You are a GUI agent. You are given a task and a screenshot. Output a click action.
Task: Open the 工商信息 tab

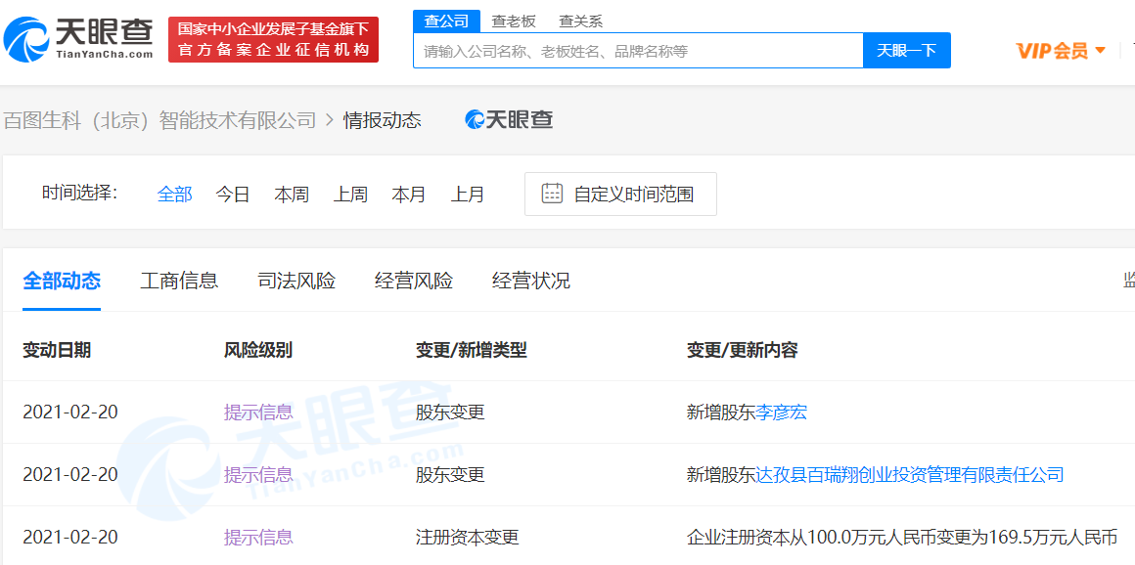(179, 282)
